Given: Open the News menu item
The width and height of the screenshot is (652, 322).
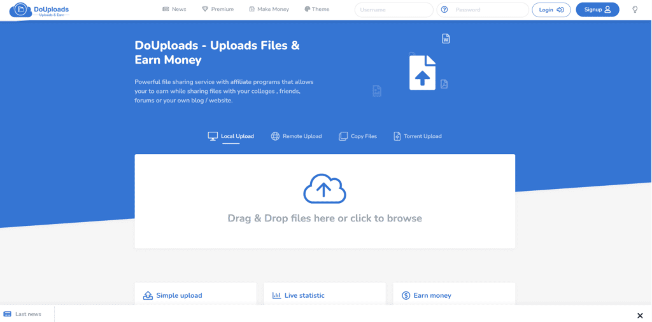Looking at the screenshot, I should pos(174,10).
